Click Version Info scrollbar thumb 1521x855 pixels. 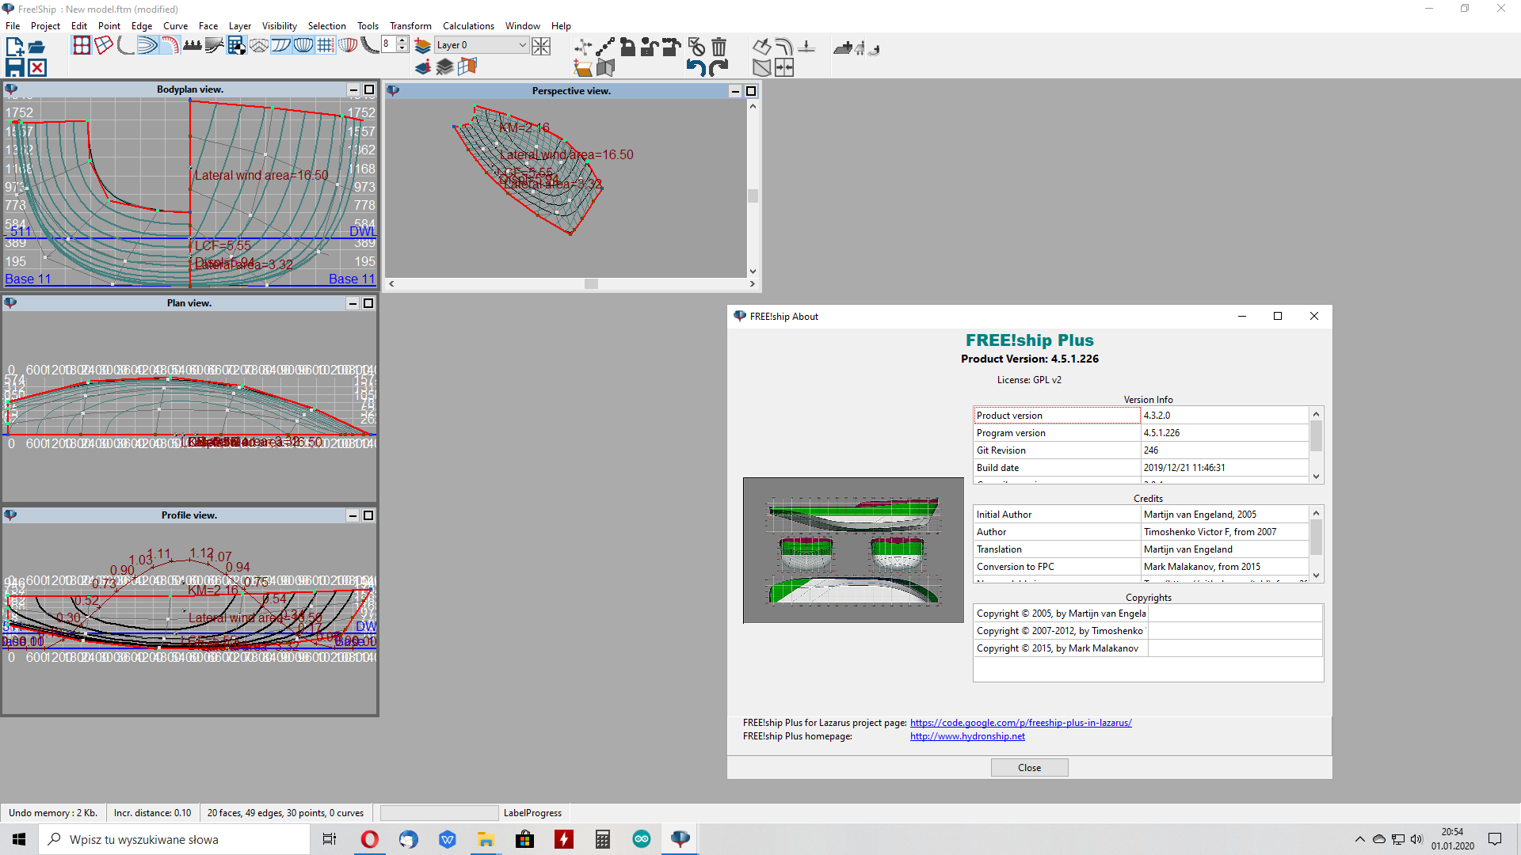coord(1316,436)
